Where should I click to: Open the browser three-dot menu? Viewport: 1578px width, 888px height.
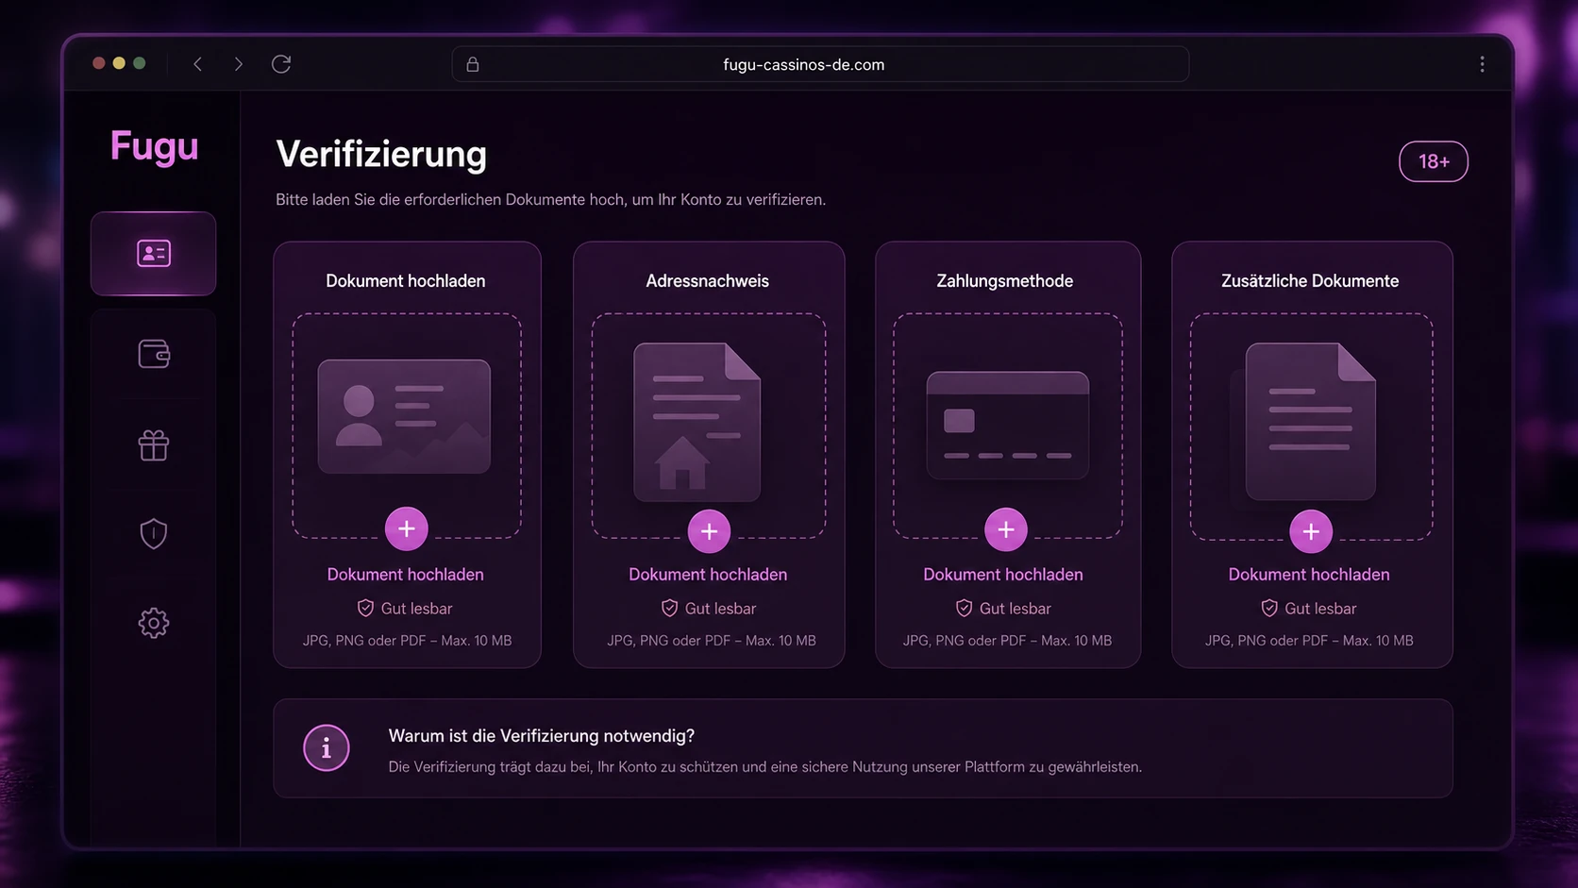click(1482, 64)
